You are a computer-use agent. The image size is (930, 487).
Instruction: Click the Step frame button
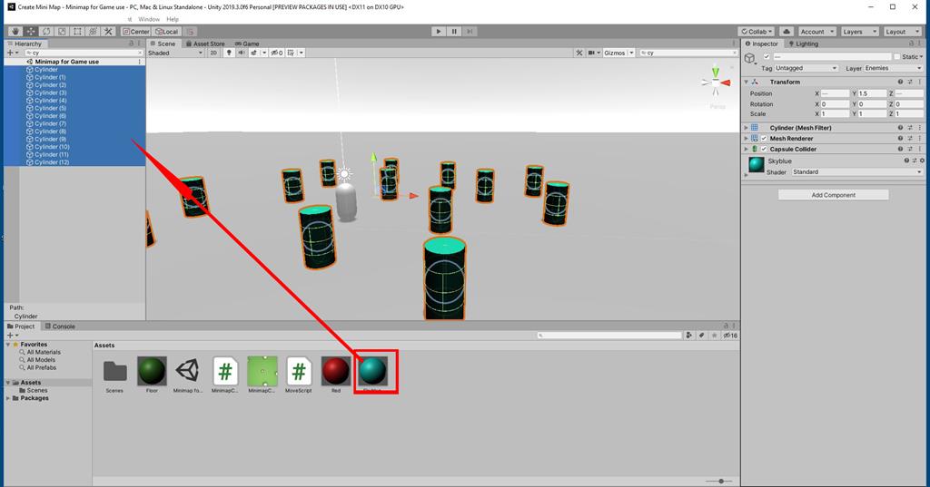[x=470, y=32]
